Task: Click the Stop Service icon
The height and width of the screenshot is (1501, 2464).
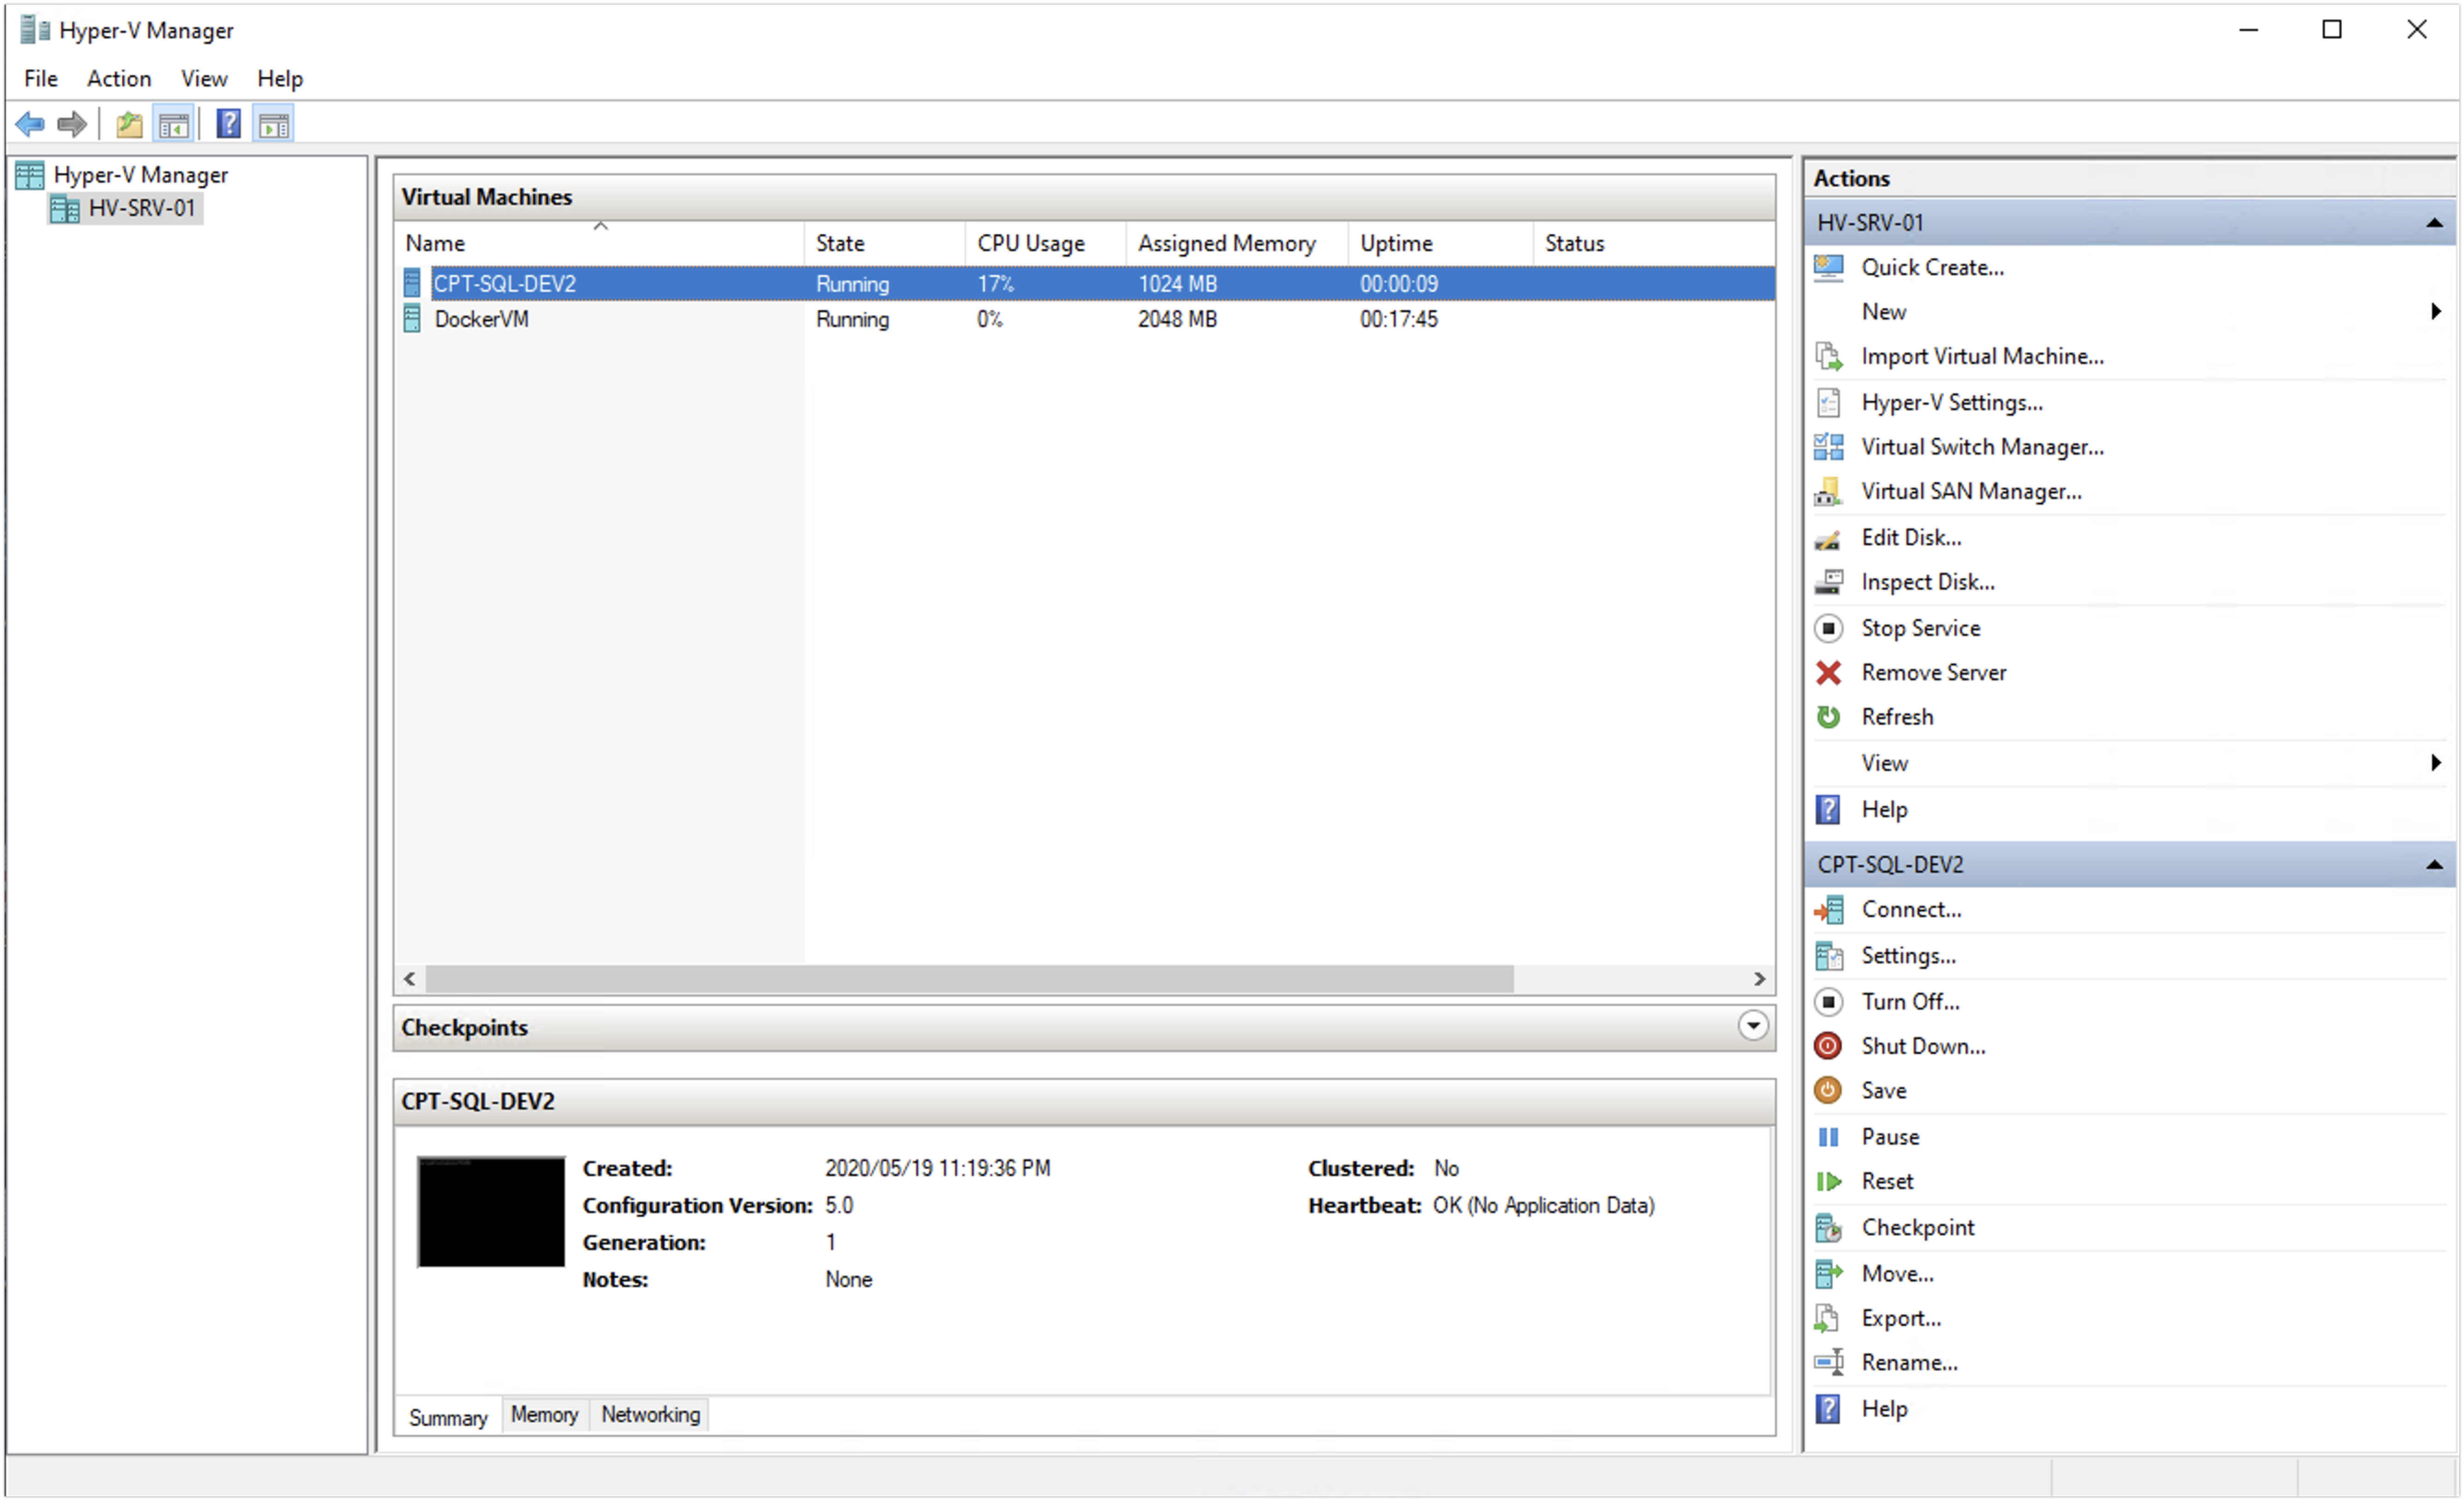Action: (x=1829, y=629)
